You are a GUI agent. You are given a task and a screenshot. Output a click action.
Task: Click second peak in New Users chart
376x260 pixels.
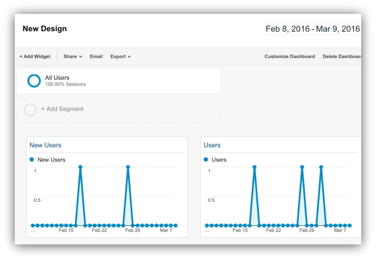pos(128,167)
